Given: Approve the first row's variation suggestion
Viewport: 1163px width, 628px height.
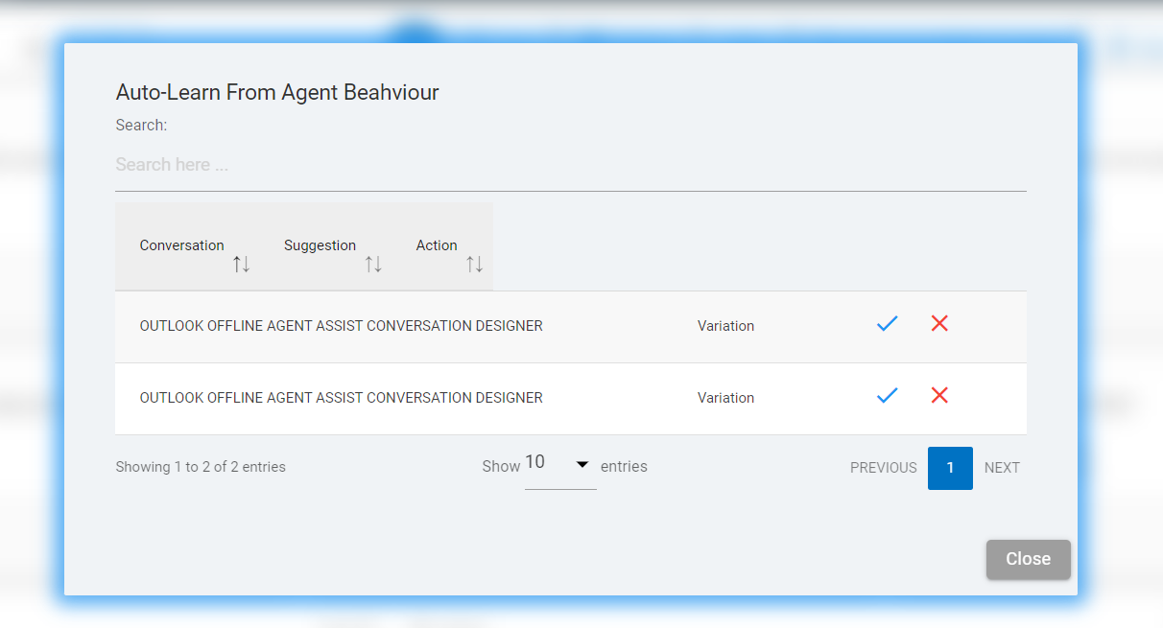Looking at the screenshot, I should (x=887, y=324).
